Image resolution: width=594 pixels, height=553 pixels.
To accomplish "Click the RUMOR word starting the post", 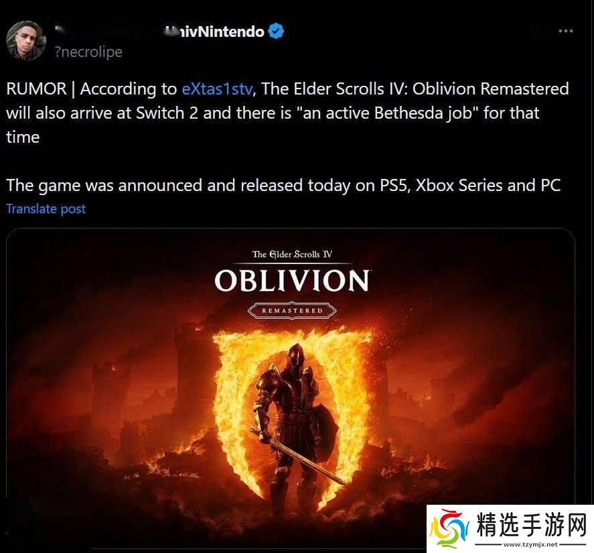I will tap(36, 88).
